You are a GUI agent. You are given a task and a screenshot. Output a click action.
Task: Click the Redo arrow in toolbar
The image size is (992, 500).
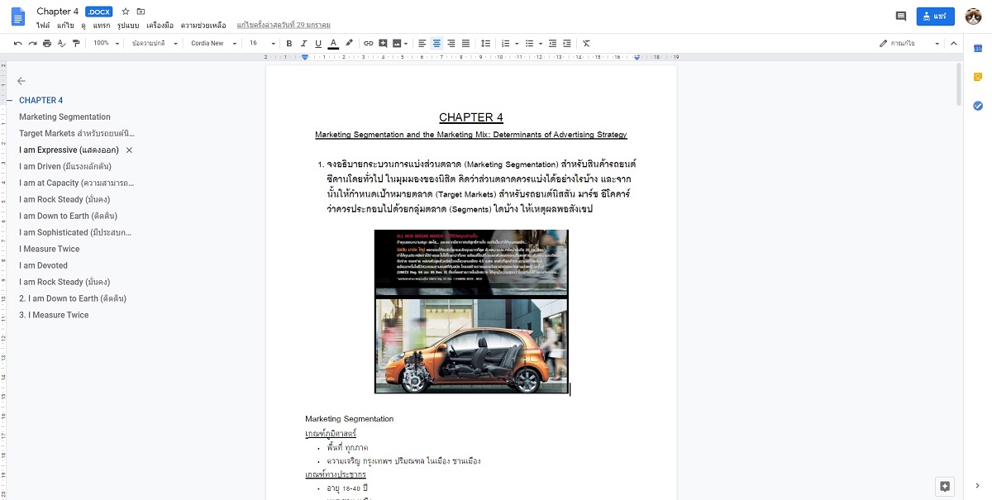coord(32,43)
